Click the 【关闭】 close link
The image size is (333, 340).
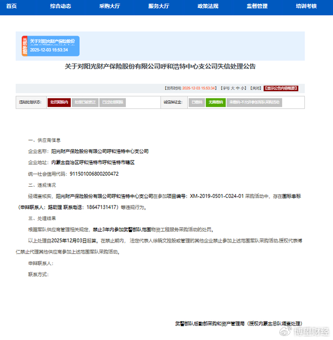point(256,88)
